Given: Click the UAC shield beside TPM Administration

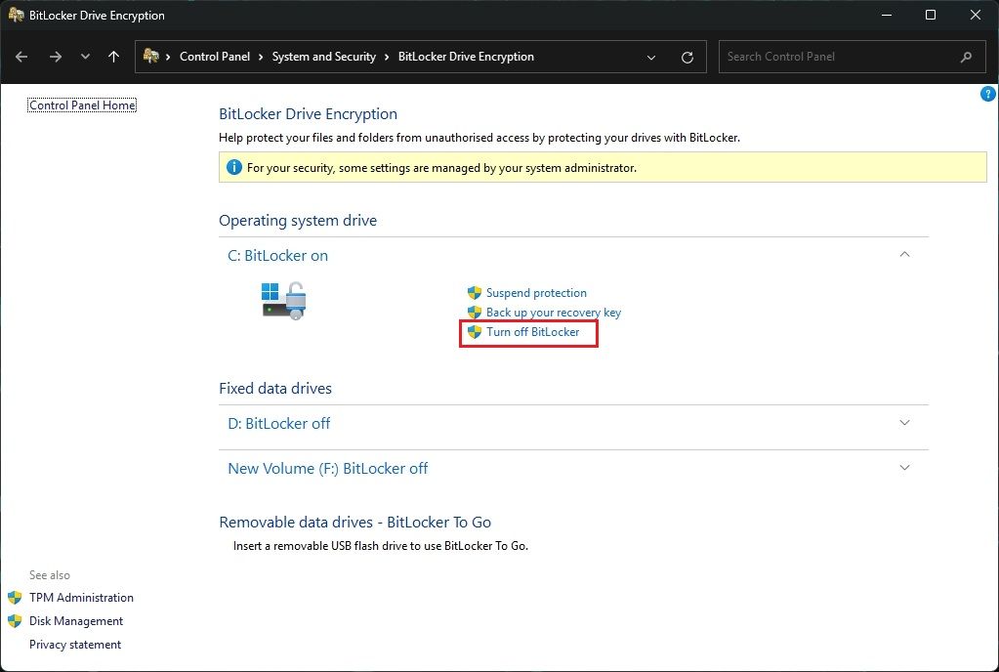Looking at the screenshot, I should 15,597.
